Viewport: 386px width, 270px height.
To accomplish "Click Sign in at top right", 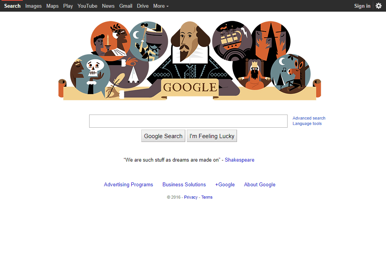I will [362, 6].
